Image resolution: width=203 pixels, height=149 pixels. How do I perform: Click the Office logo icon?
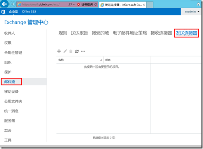[x=3, y=12]
